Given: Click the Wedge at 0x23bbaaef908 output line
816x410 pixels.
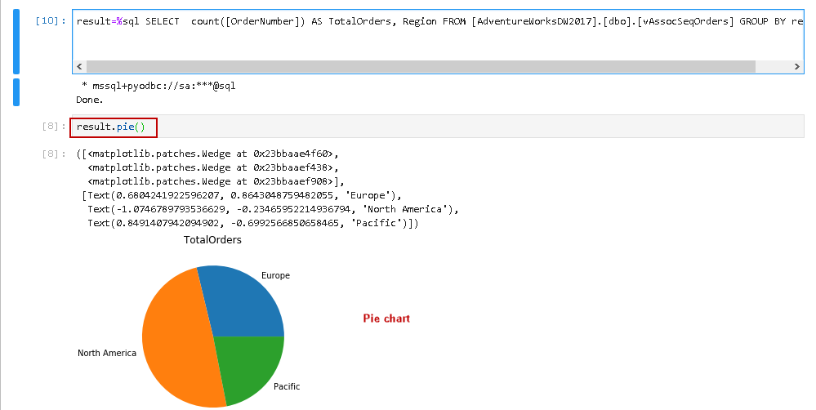Looking at the screenshot, I should tap(216, 181).
